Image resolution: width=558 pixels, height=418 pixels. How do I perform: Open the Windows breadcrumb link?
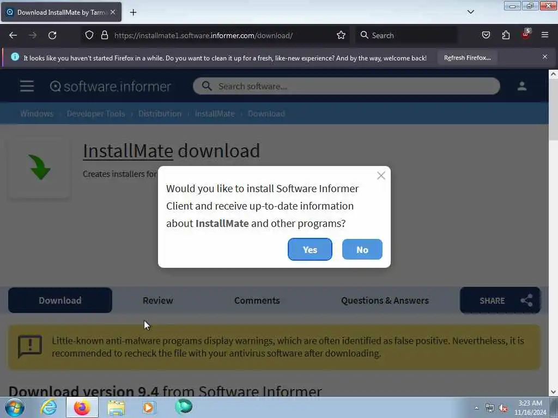pyautogui.click(x=37, y=114)
